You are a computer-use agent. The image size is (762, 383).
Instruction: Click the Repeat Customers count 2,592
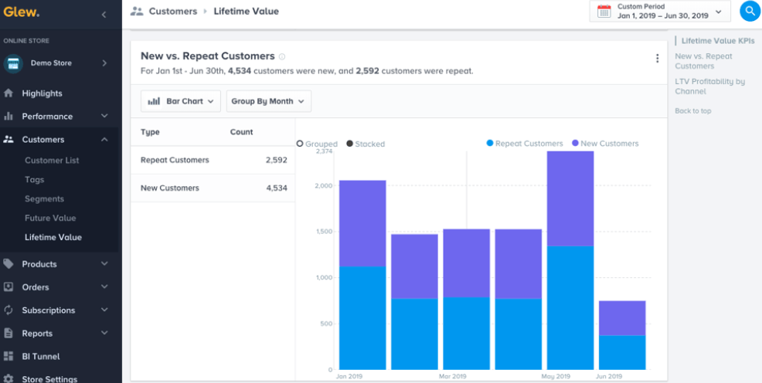(277, 160)
